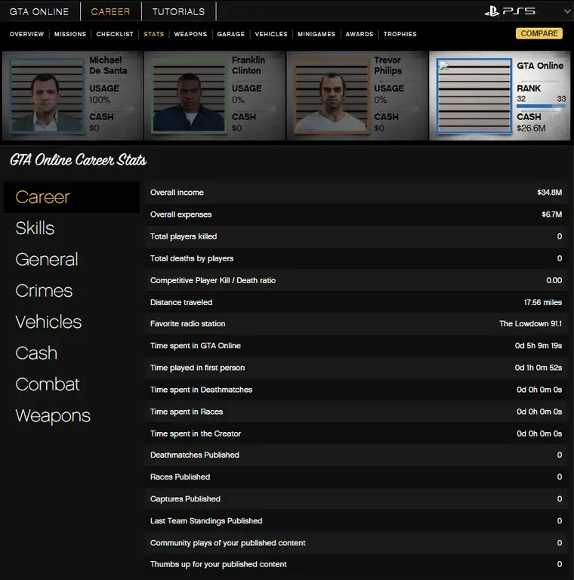The image size is (574, 580).
Task: Click the PS5 platform logo icon
Action: click(x=510, y=11)
